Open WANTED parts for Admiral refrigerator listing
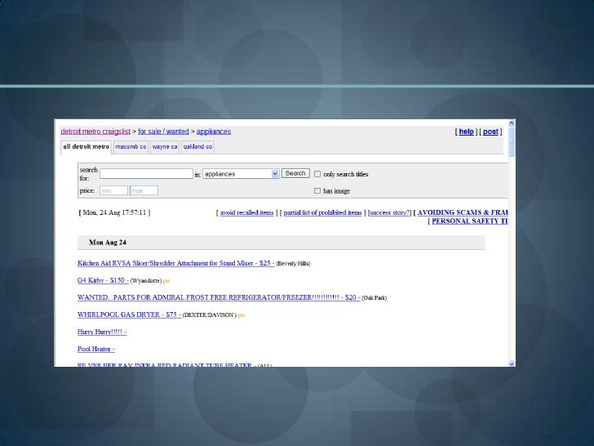This screenshot has width=594, height=446. [x=219, y=297]
